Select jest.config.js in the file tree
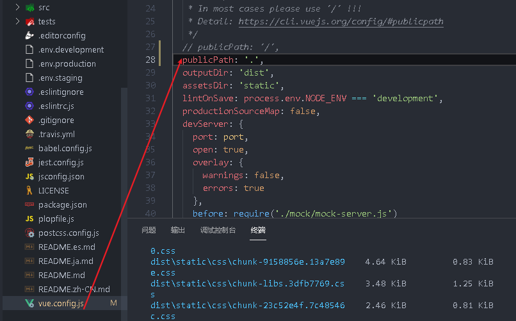This screenshot has height=321, width=516. 61,162
